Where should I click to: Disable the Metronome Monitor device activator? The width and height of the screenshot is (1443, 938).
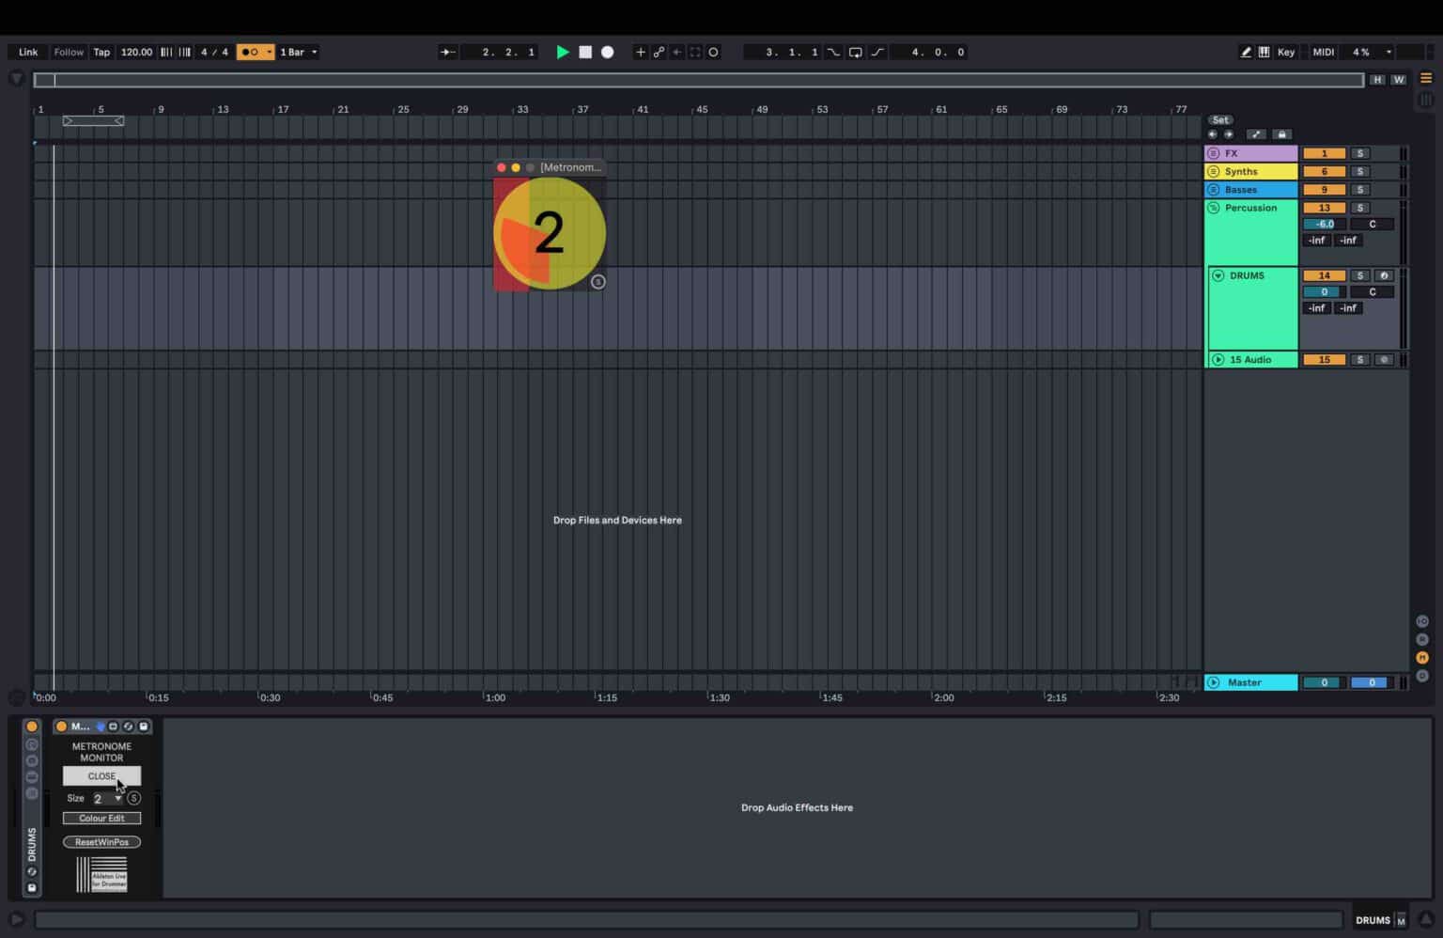[x=61, y=726]
